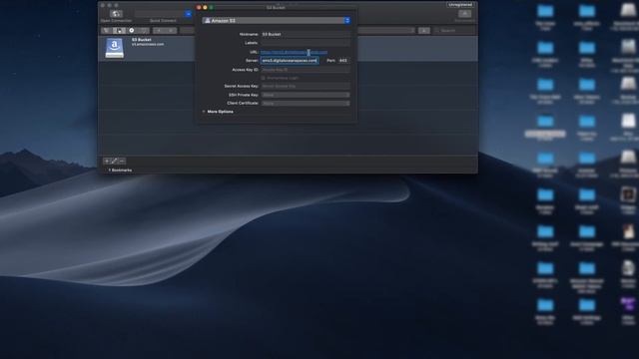Edit the bookmark with the pencil button
The image size is (639, 359).
click(115, 162)
